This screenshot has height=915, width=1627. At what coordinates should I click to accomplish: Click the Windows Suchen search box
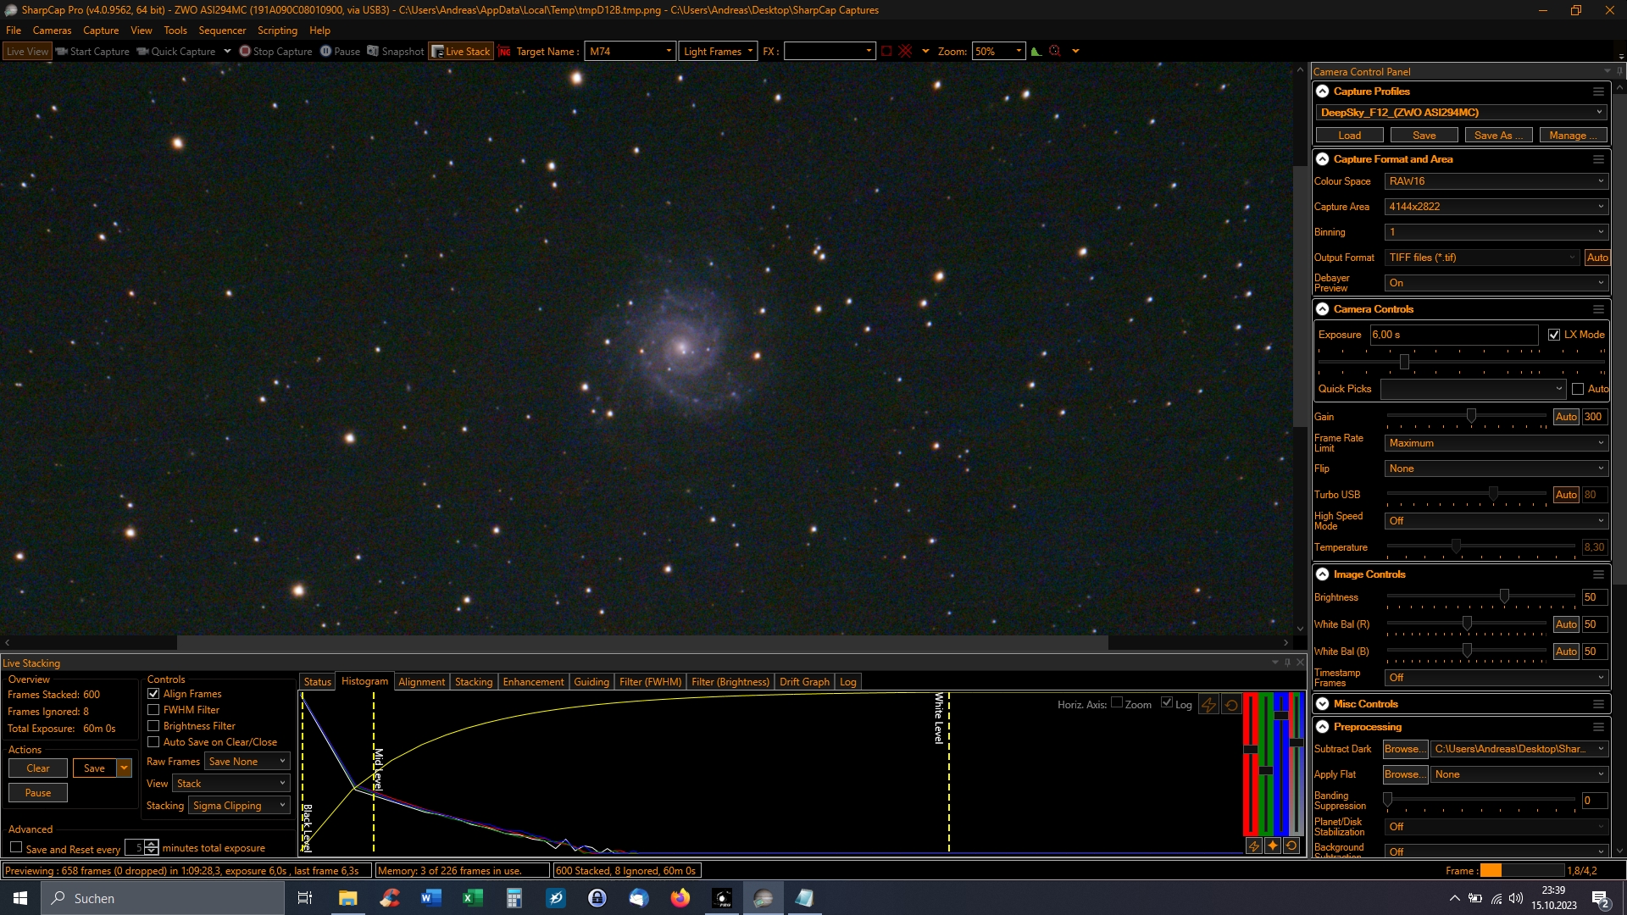163,898
